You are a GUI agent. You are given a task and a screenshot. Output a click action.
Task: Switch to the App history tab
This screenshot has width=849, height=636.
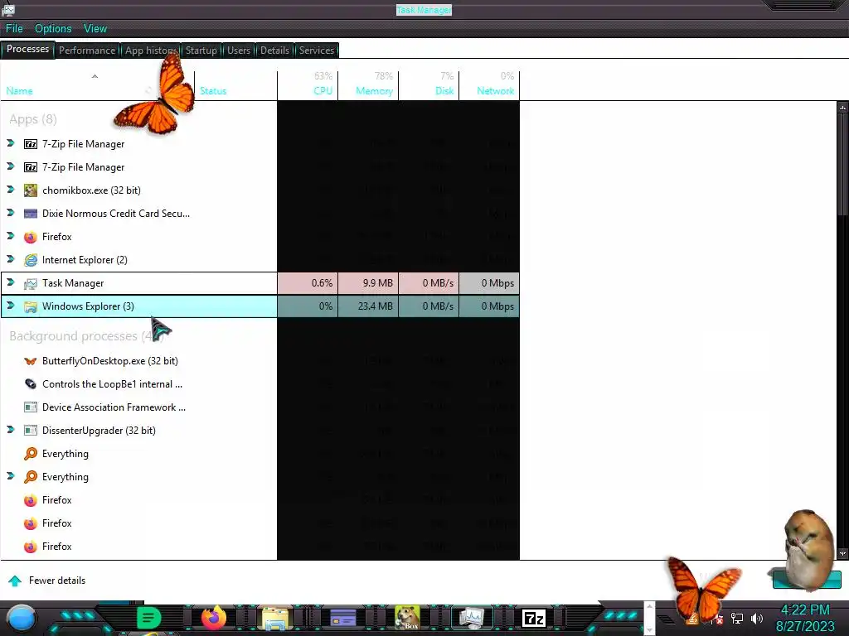pos(150,51)
